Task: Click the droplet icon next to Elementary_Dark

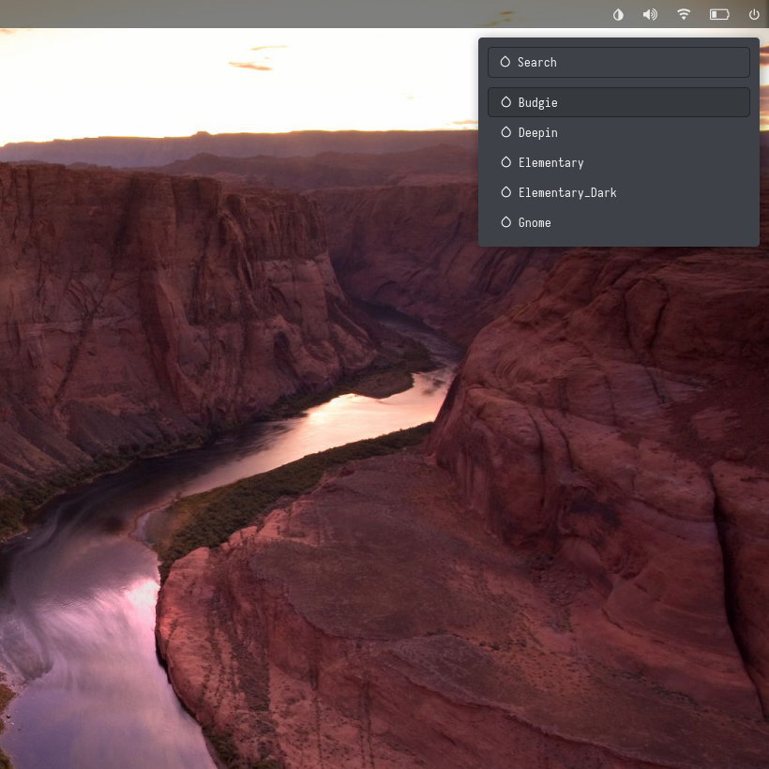Action: point(505,192)
